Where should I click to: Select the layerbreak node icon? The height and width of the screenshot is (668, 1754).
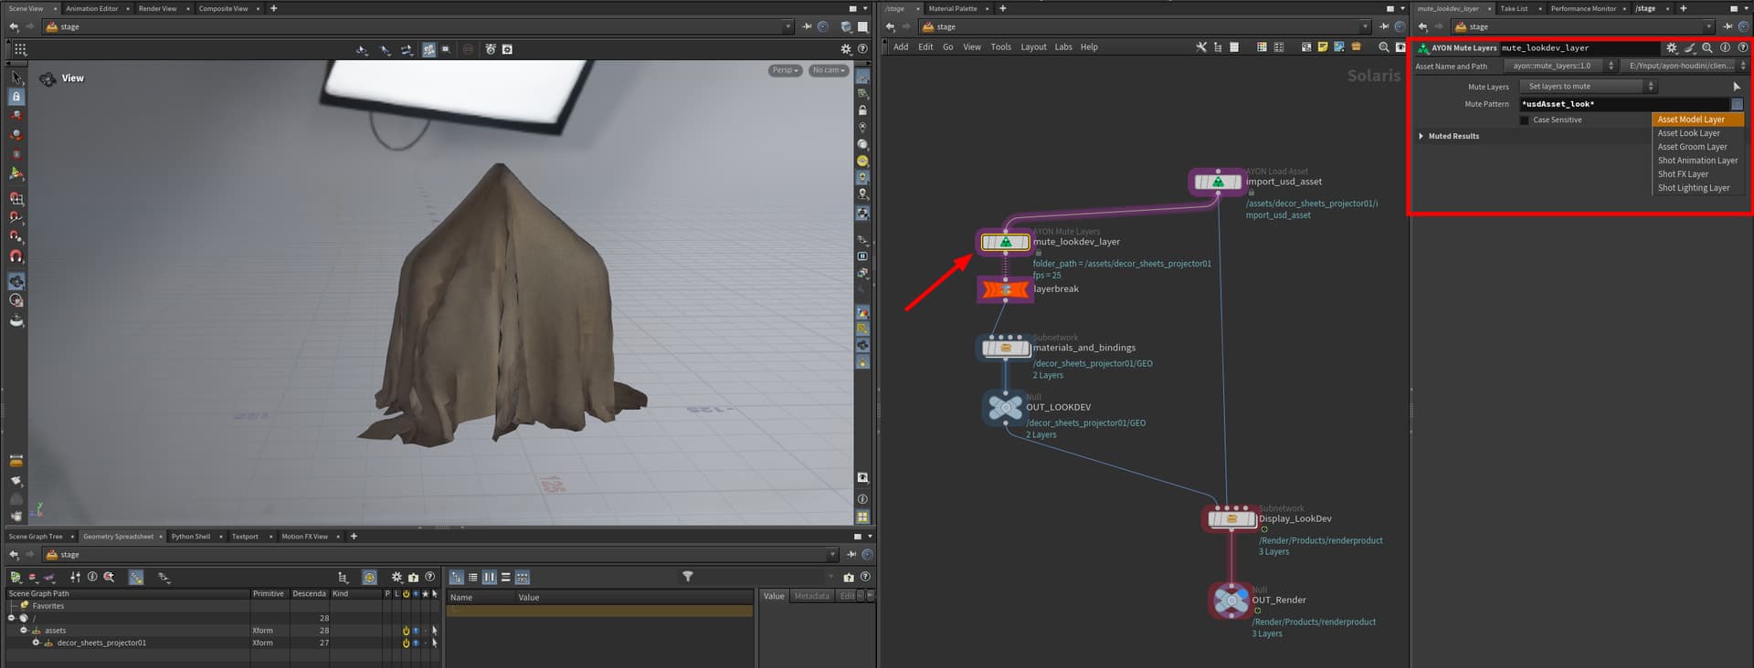[x=1005, y=289]
